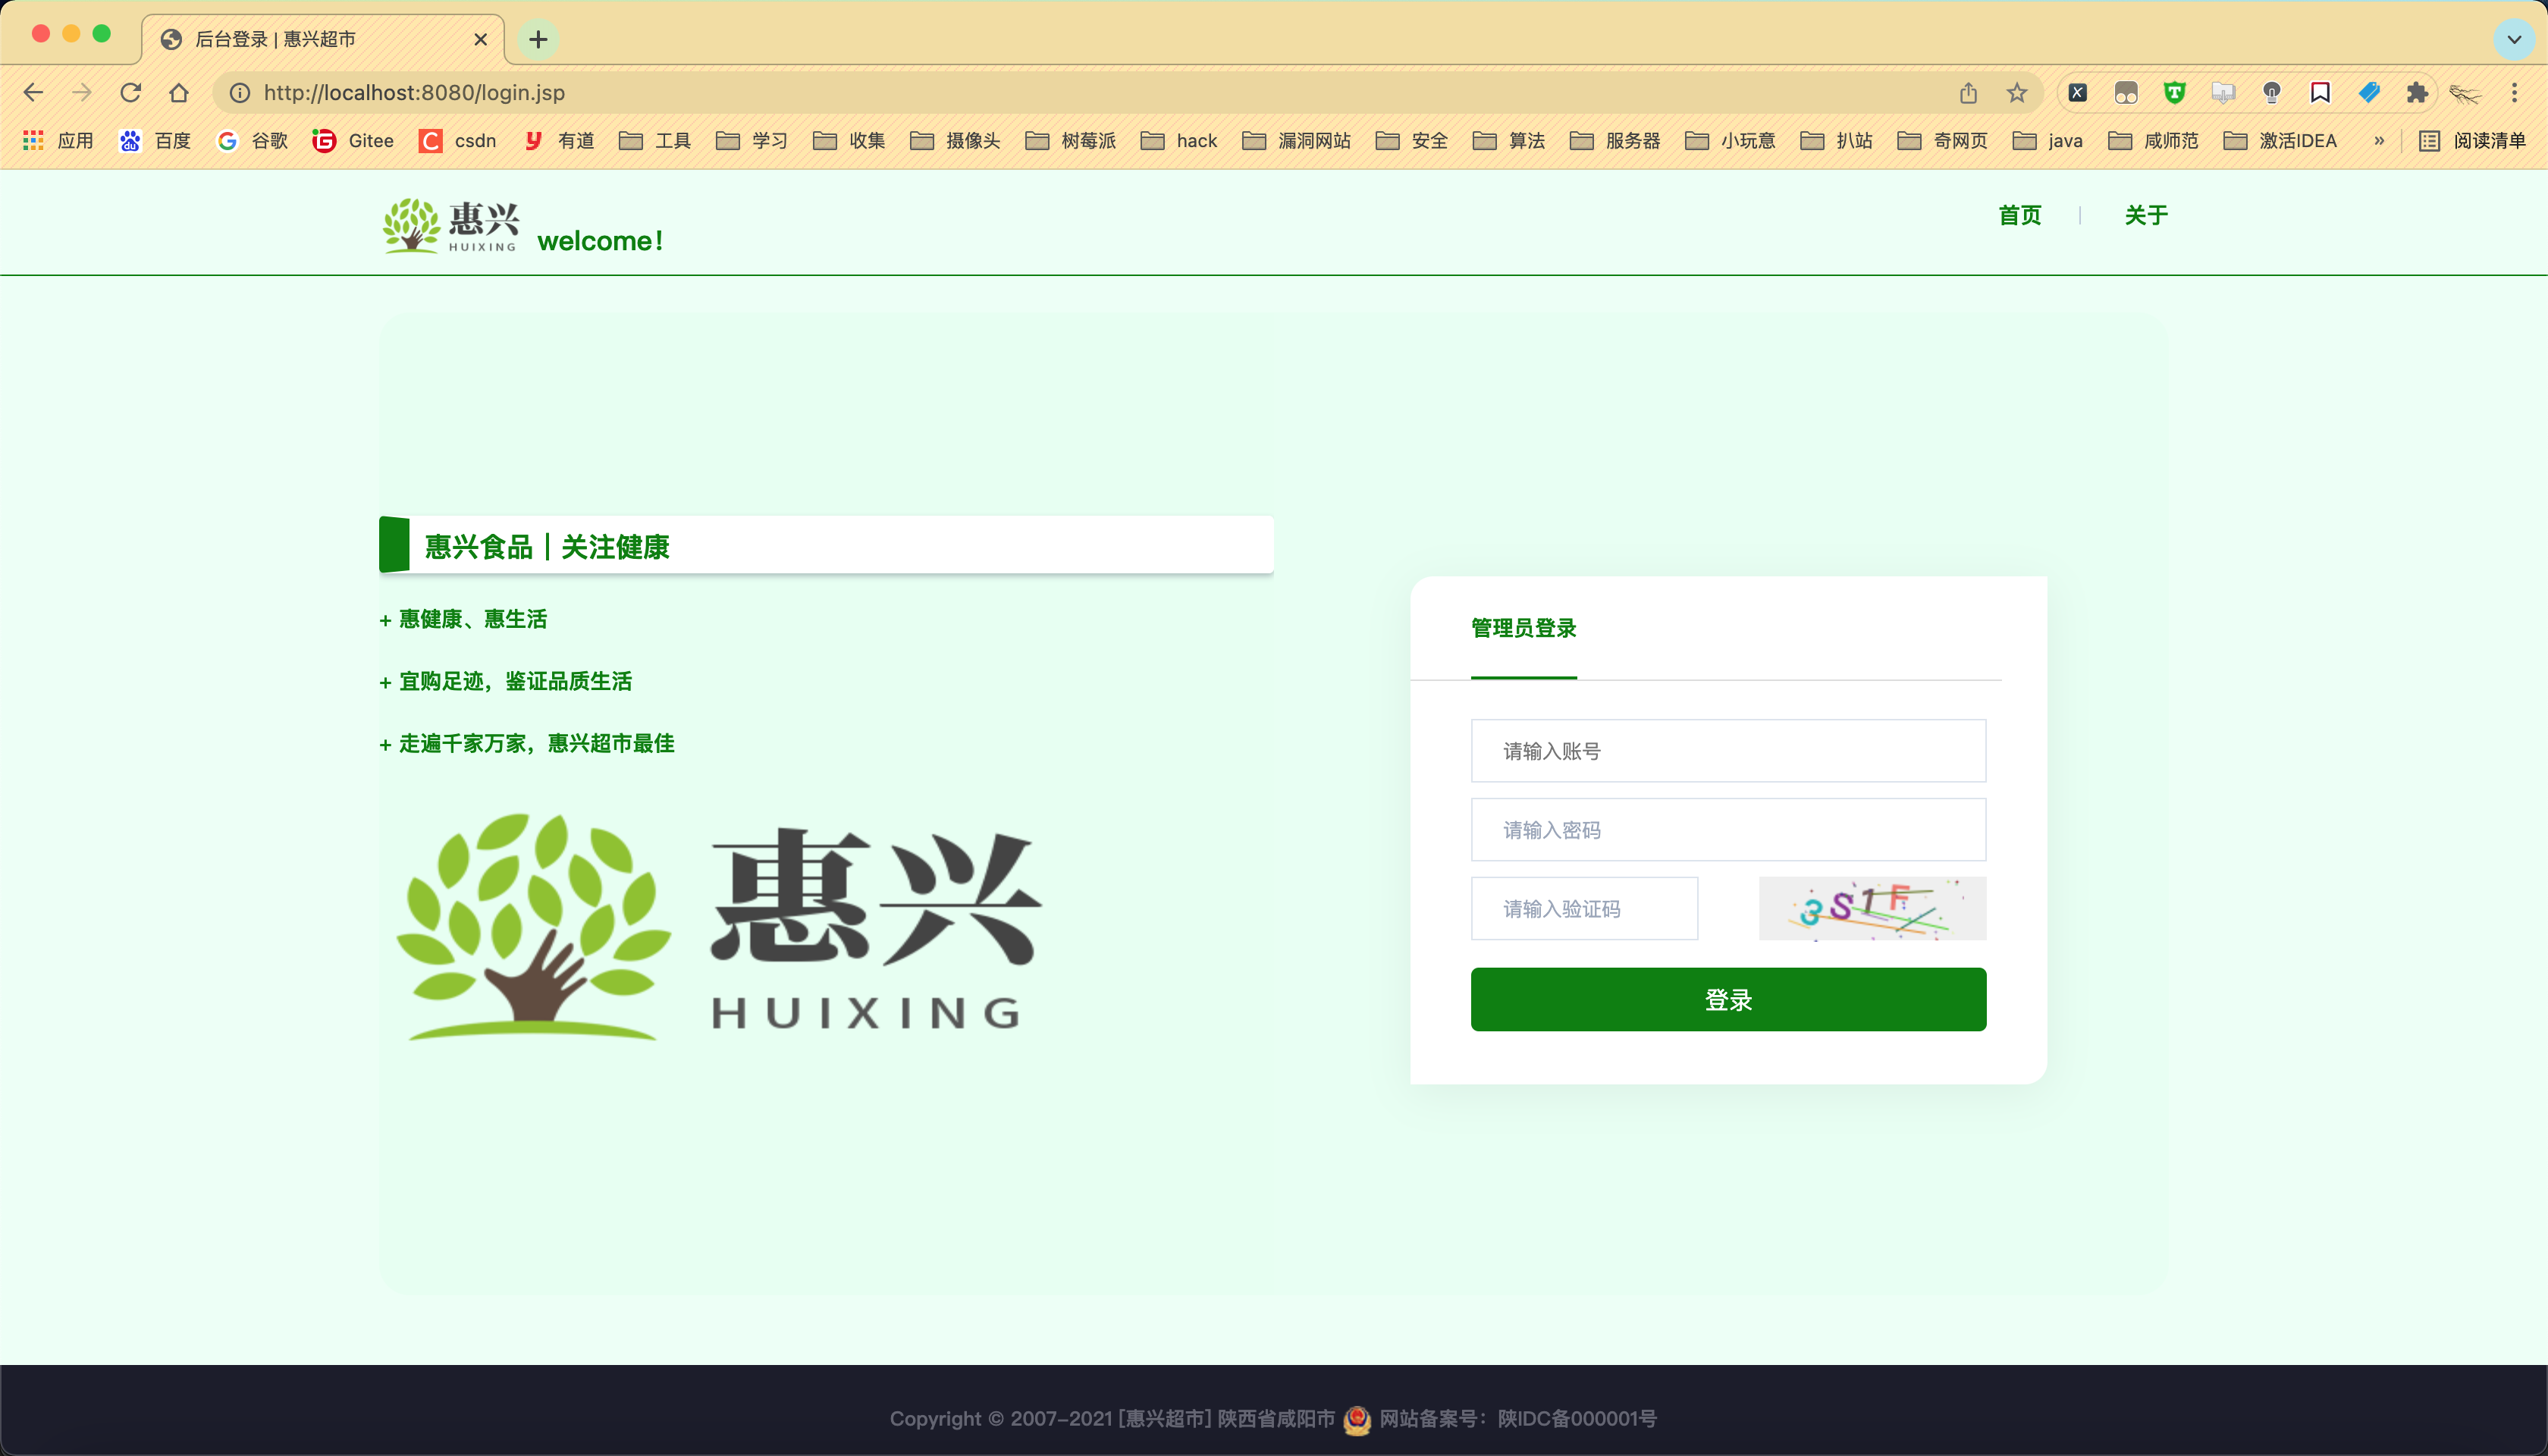Open the tab search dropdown arrow
This screenshot has height=1456, width=2548.
[x=2513, y=39]
